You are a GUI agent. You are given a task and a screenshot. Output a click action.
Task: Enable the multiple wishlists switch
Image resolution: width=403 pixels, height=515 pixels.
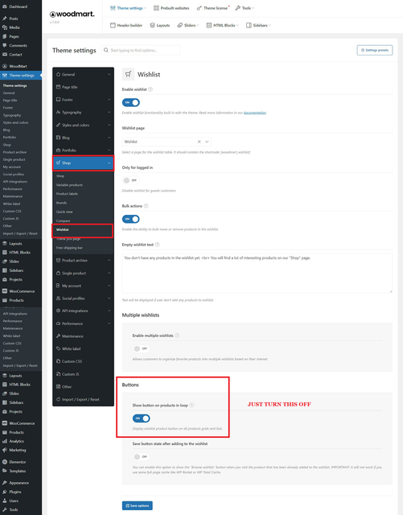(142, 348)
